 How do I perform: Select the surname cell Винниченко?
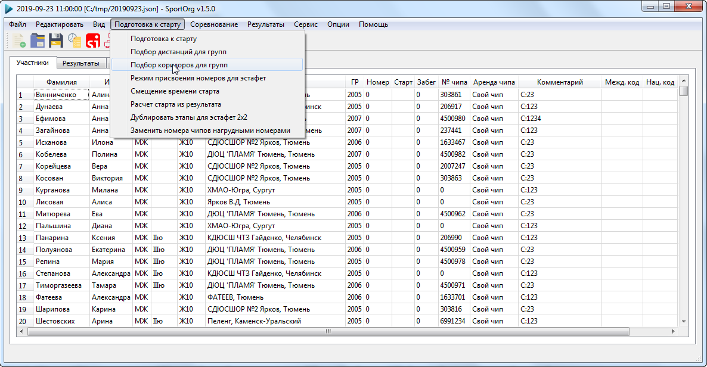[x=61, y=95]
